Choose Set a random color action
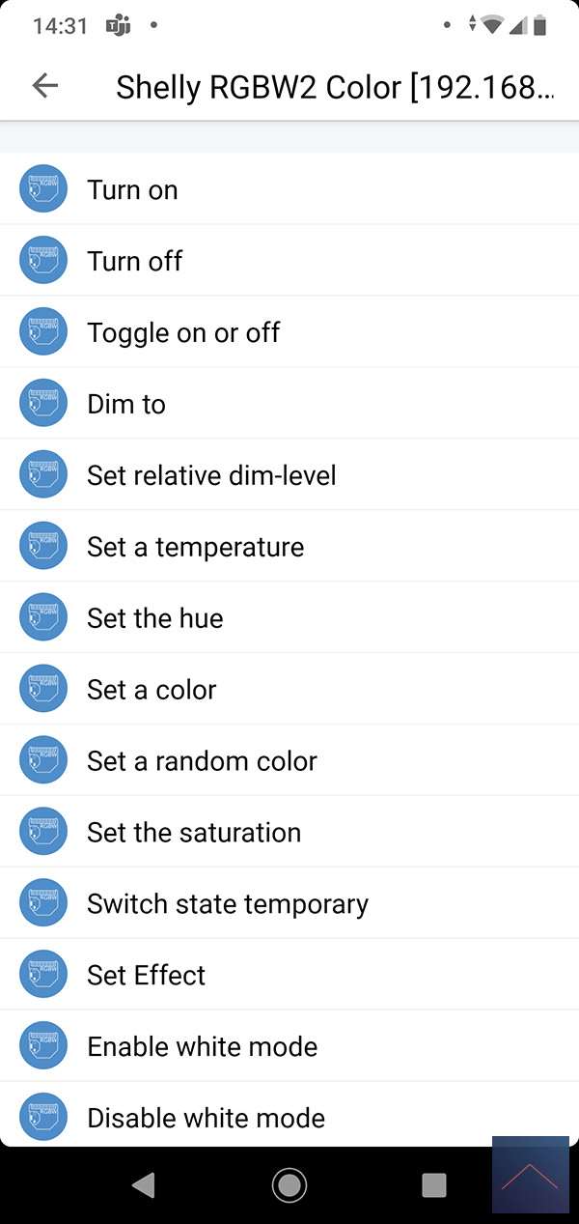This screenshot has width=579, height=1224. click(202, 761)
